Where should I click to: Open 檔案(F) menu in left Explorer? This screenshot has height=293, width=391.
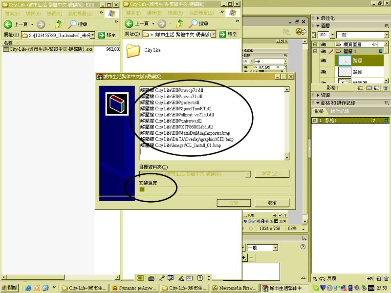[12, 14]
